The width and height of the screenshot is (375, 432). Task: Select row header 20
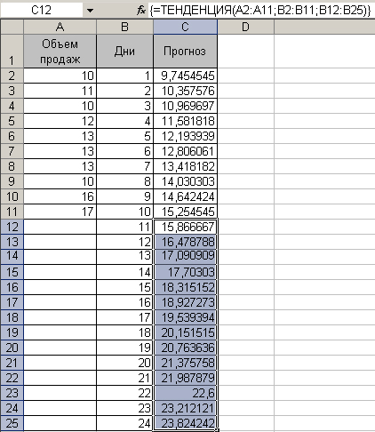coord(12,348)
